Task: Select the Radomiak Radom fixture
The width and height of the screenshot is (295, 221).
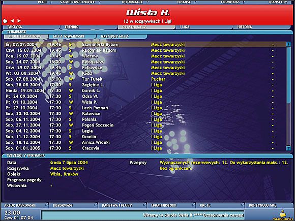Action: [145, 50]
